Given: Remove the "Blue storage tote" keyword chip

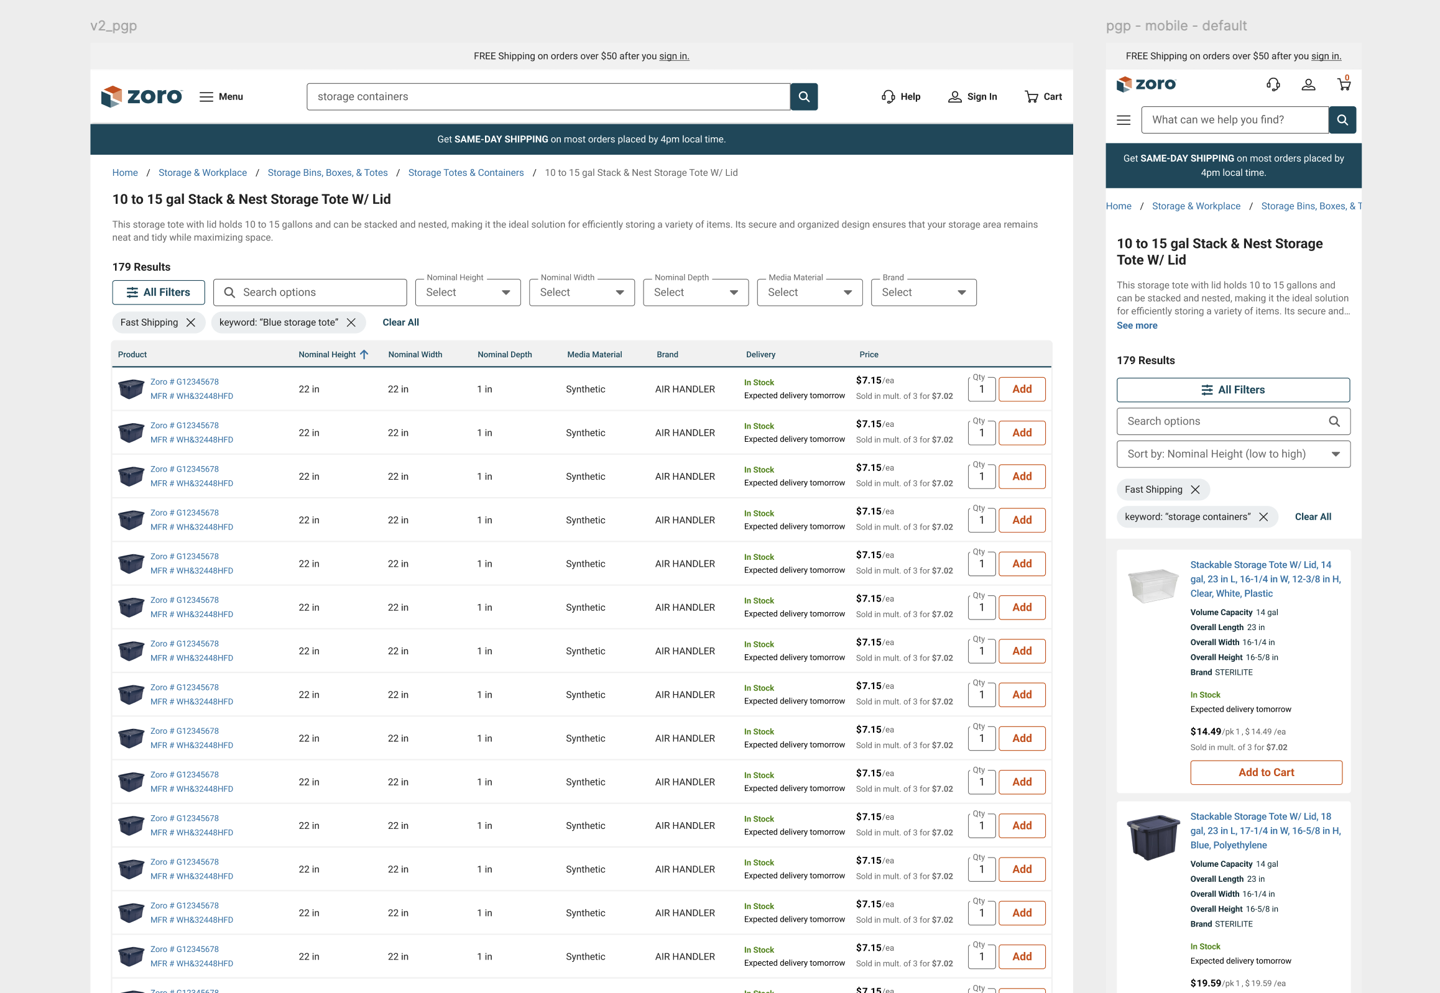Looking at the screenshot, I should point(351,323).
